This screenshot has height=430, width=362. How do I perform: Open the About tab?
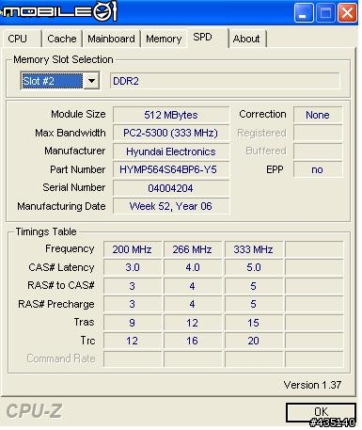click(x=247, y=39)
